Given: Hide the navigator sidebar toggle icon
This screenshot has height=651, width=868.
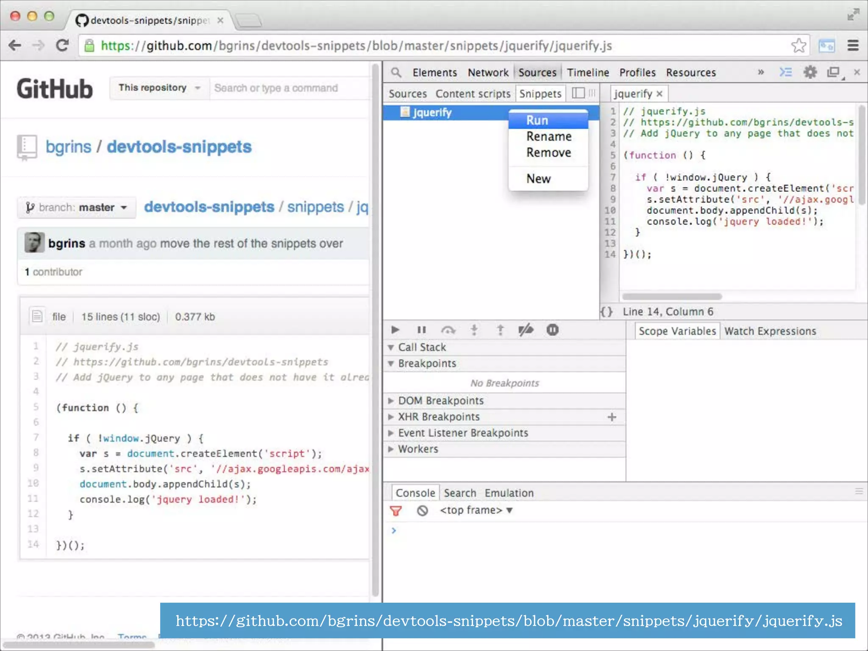Looking at the screenshot, I should (x=578, y=93).
